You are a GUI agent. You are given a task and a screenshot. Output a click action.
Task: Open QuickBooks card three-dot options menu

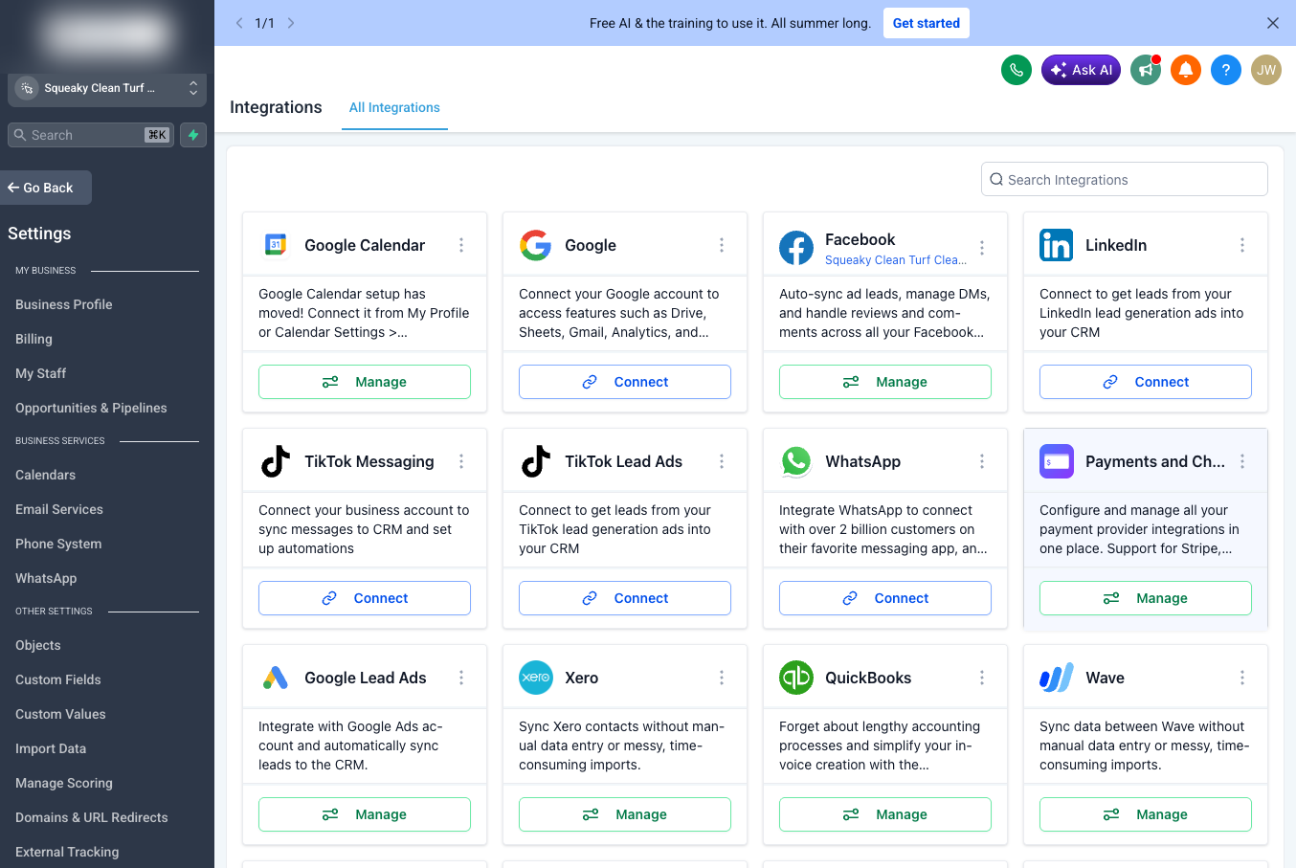point(982,678)
